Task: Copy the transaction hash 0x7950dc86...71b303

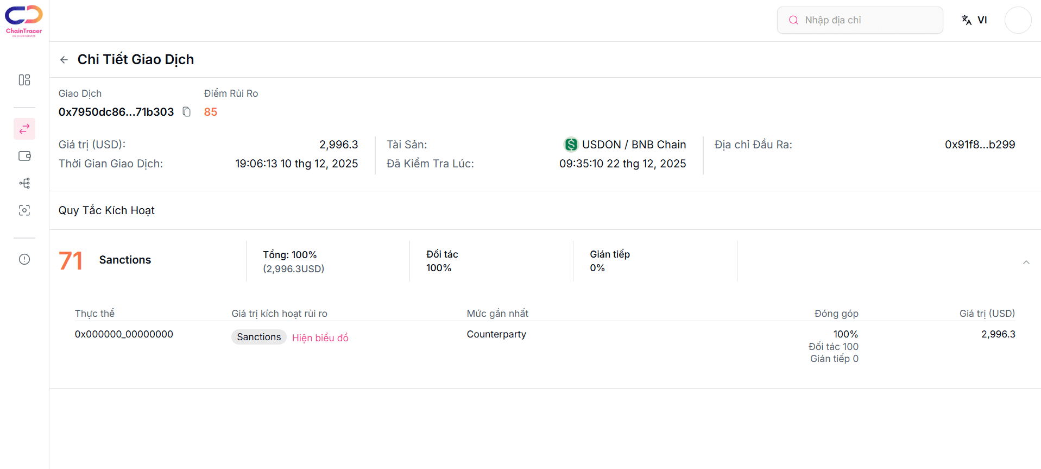Action: click(187, 112)
